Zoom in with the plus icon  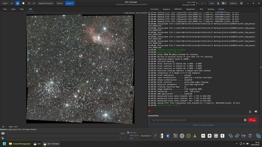tap(210, 136)
